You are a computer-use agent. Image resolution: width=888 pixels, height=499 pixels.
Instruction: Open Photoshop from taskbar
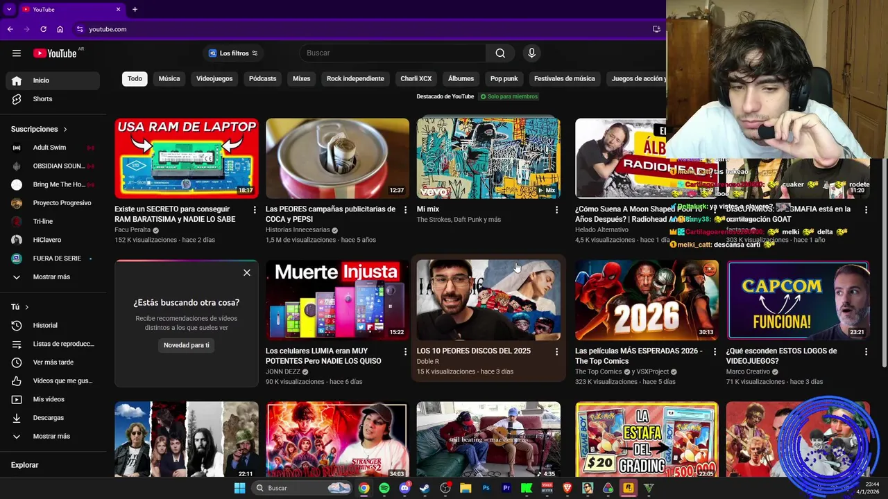coord(486,488)
